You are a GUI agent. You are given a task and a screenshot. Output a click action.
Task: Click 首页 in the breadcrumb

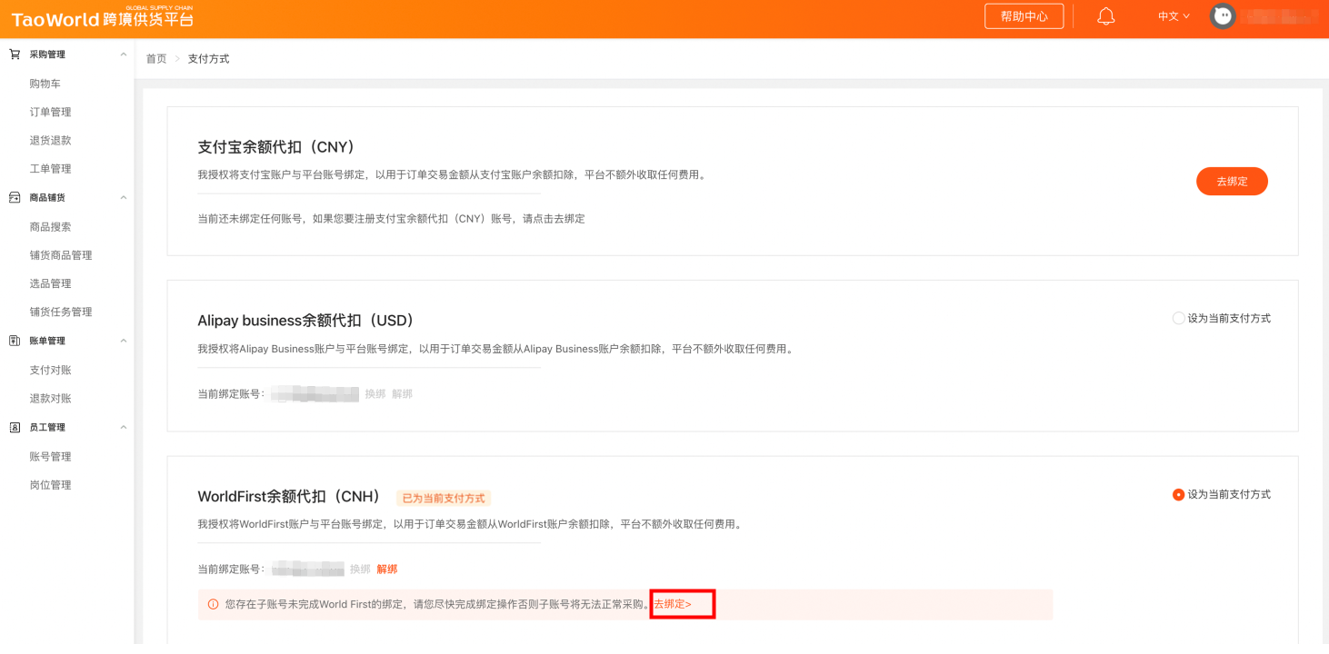click(156, 58)
